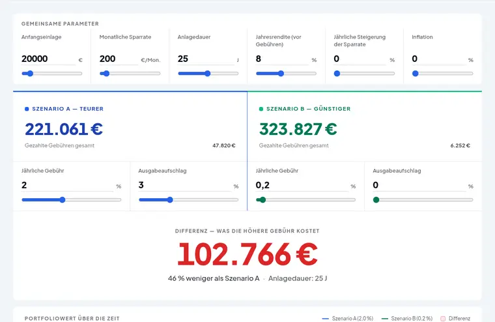The width and height of the screenshot is (495, 322).
Task: Click the Anlagedauer slider handle
Action: click(207, 74)
